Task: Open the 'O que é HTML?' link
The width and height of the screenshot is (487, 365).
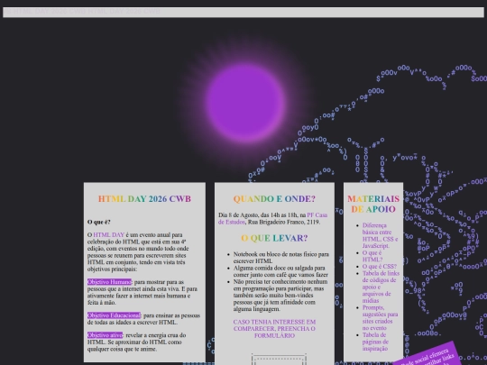Action: coord(372,256)
